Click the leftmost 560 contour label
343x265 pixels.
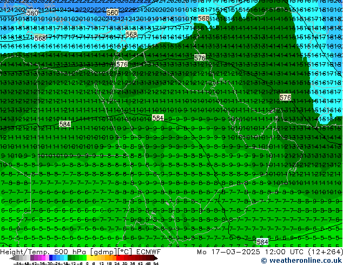pos(32,13)
